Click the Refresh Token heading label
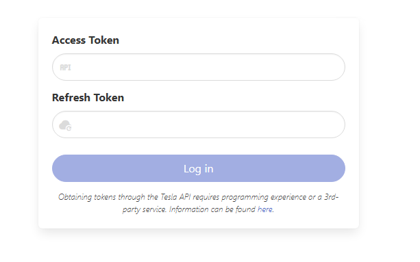 [88, 98]
